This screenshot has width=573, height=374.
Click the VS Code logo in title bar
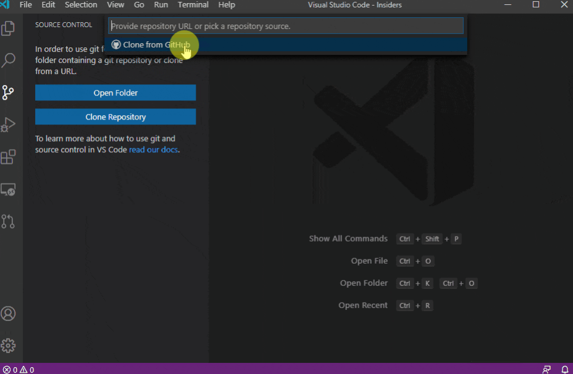point(5,5)
